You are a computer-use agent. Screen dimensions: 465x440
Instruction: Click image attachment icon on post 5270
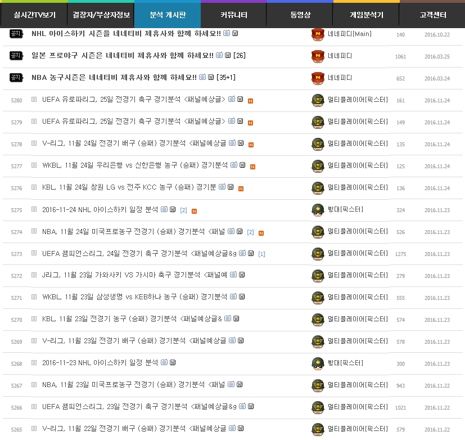point(228,318)
